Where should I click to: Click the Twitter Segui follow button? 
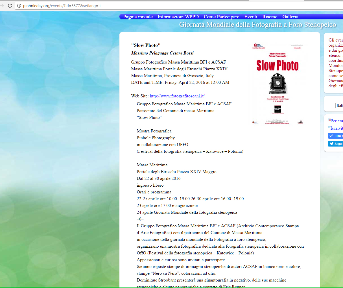pos(336,144)
